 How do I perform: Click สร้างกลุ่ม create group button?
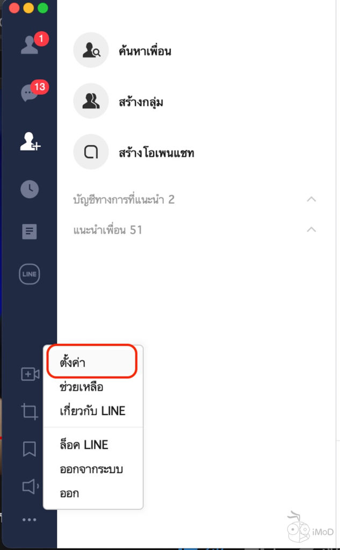pyautogui.click(x=118, y=102)
